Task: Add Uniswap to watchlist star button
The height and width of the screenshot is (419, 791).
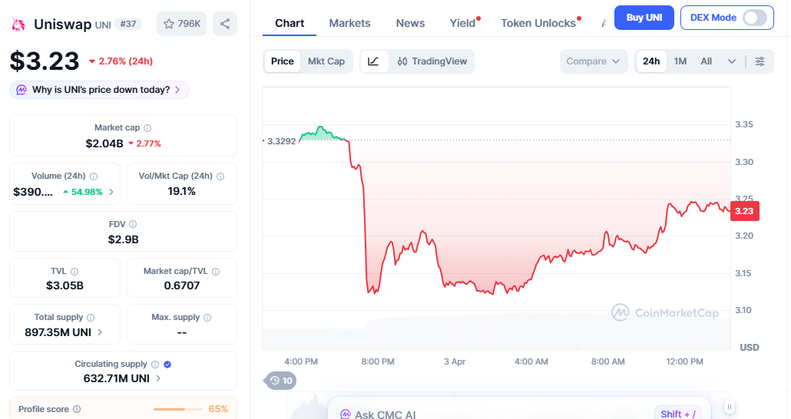Action: click(181, 24)
